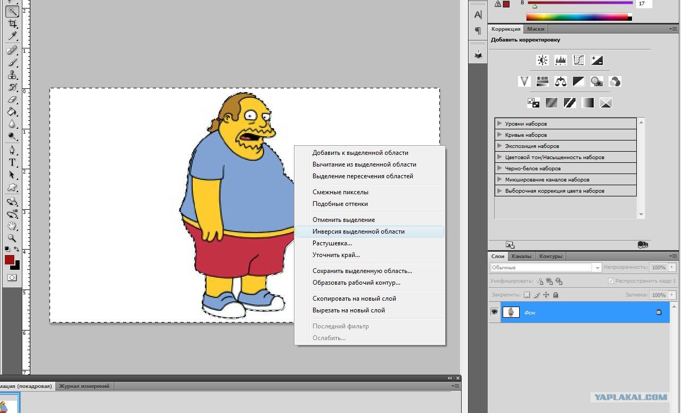Image resolution: width=681 pixels, height=413 pixels.
Task: Select the Eyedropper tool
Action: (x=12, y=36)
